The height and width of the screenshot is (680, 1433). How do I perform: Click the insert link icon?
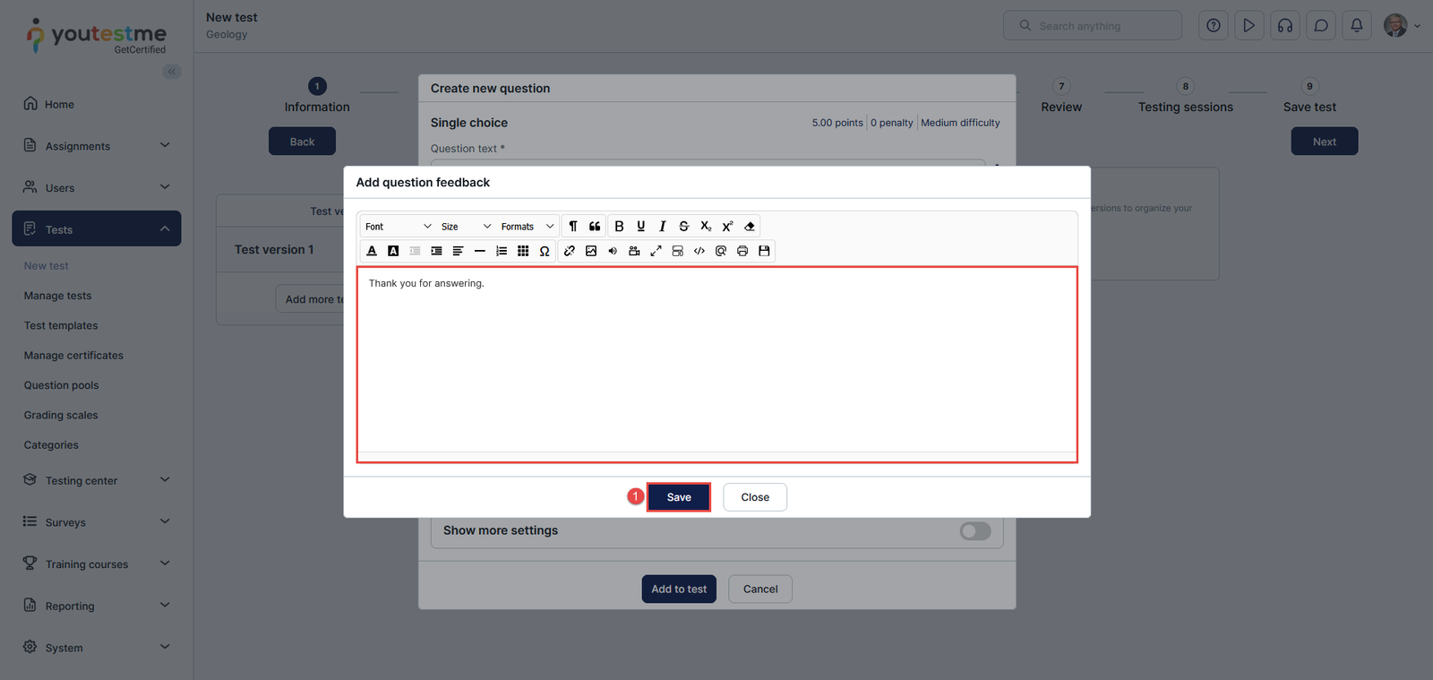[570, 251]
